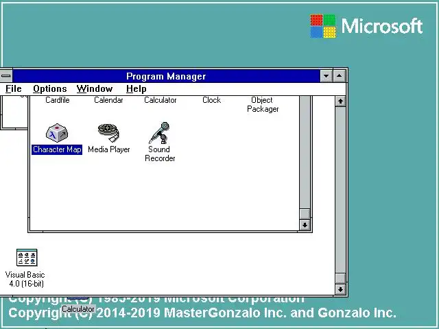Click inner group window scrollbar thumb
The image size is (439, 329).
click(305, 214)
